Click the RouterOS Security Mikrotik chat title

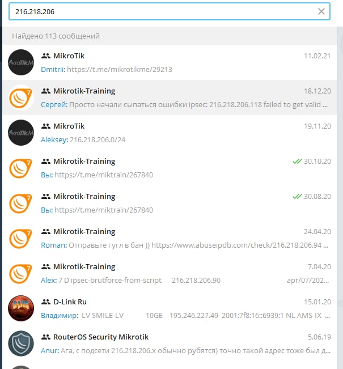pyautogui.click(x=101, y=337)
